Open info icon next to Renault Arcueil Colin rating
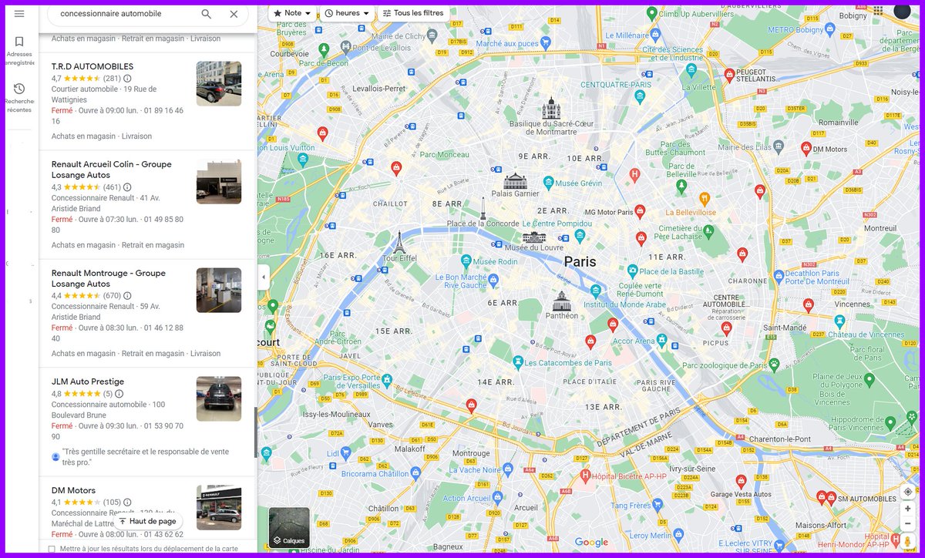925x558 pixels. (127, 187)
